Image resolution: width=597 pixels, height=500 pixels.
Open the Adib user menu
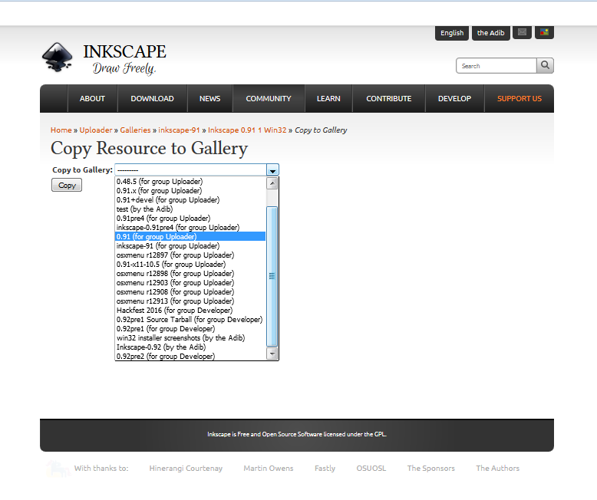491,33
